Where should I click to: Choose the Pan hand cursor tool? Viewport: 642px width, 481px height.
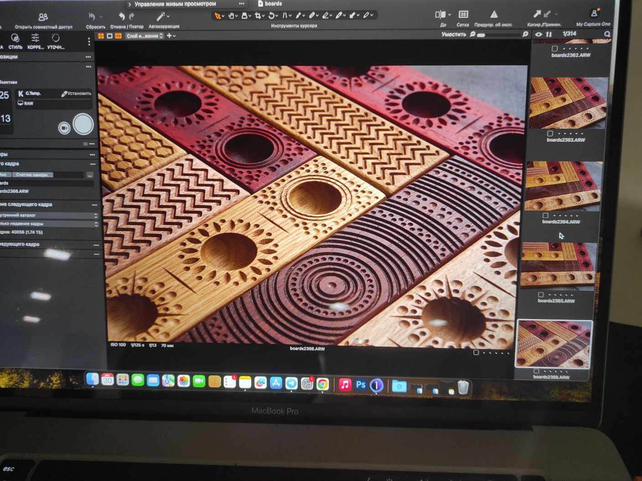[231, 16]
